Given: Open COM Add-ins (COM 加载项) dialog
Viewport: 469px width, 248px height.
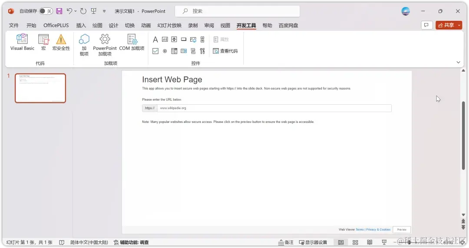Looking at the screenshot, I should click(132, 42).
